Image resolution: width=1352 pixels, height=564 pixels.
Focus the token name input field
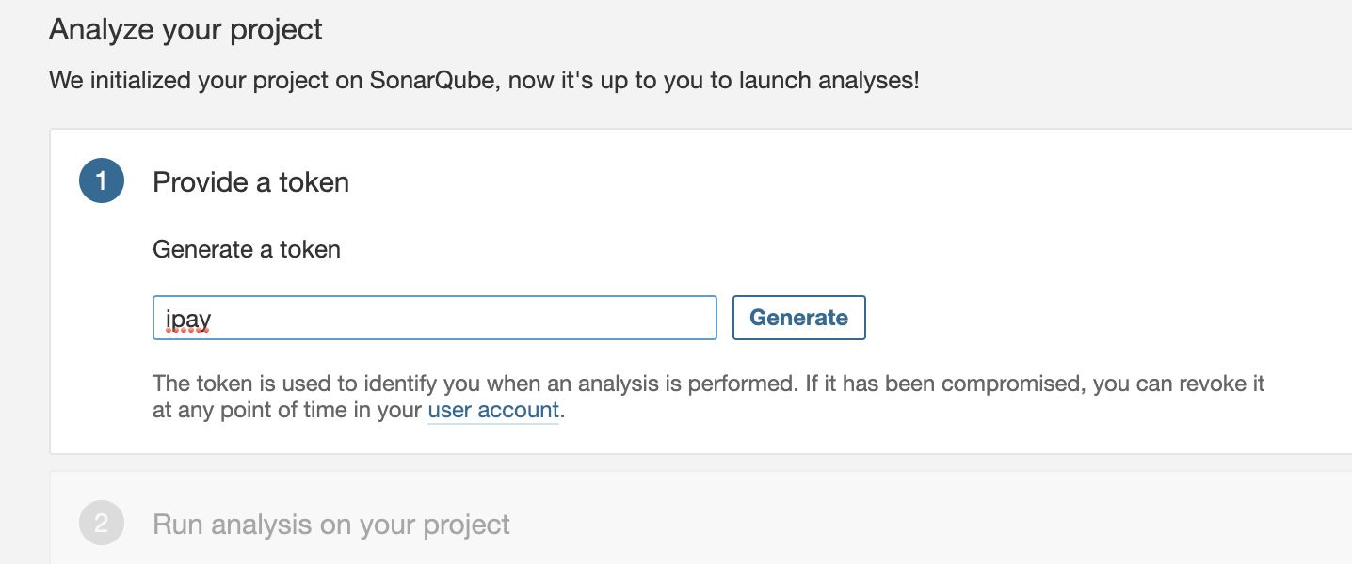point(434,318)
